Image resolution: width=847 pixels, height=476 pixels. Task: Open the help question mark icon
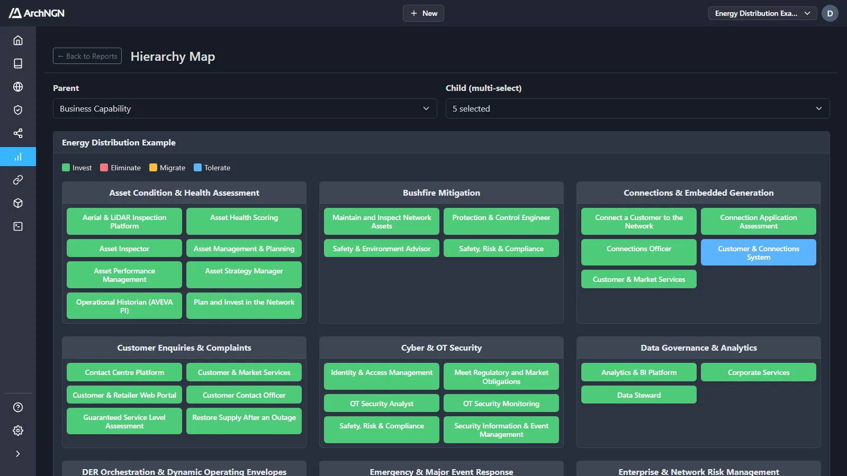18,407
